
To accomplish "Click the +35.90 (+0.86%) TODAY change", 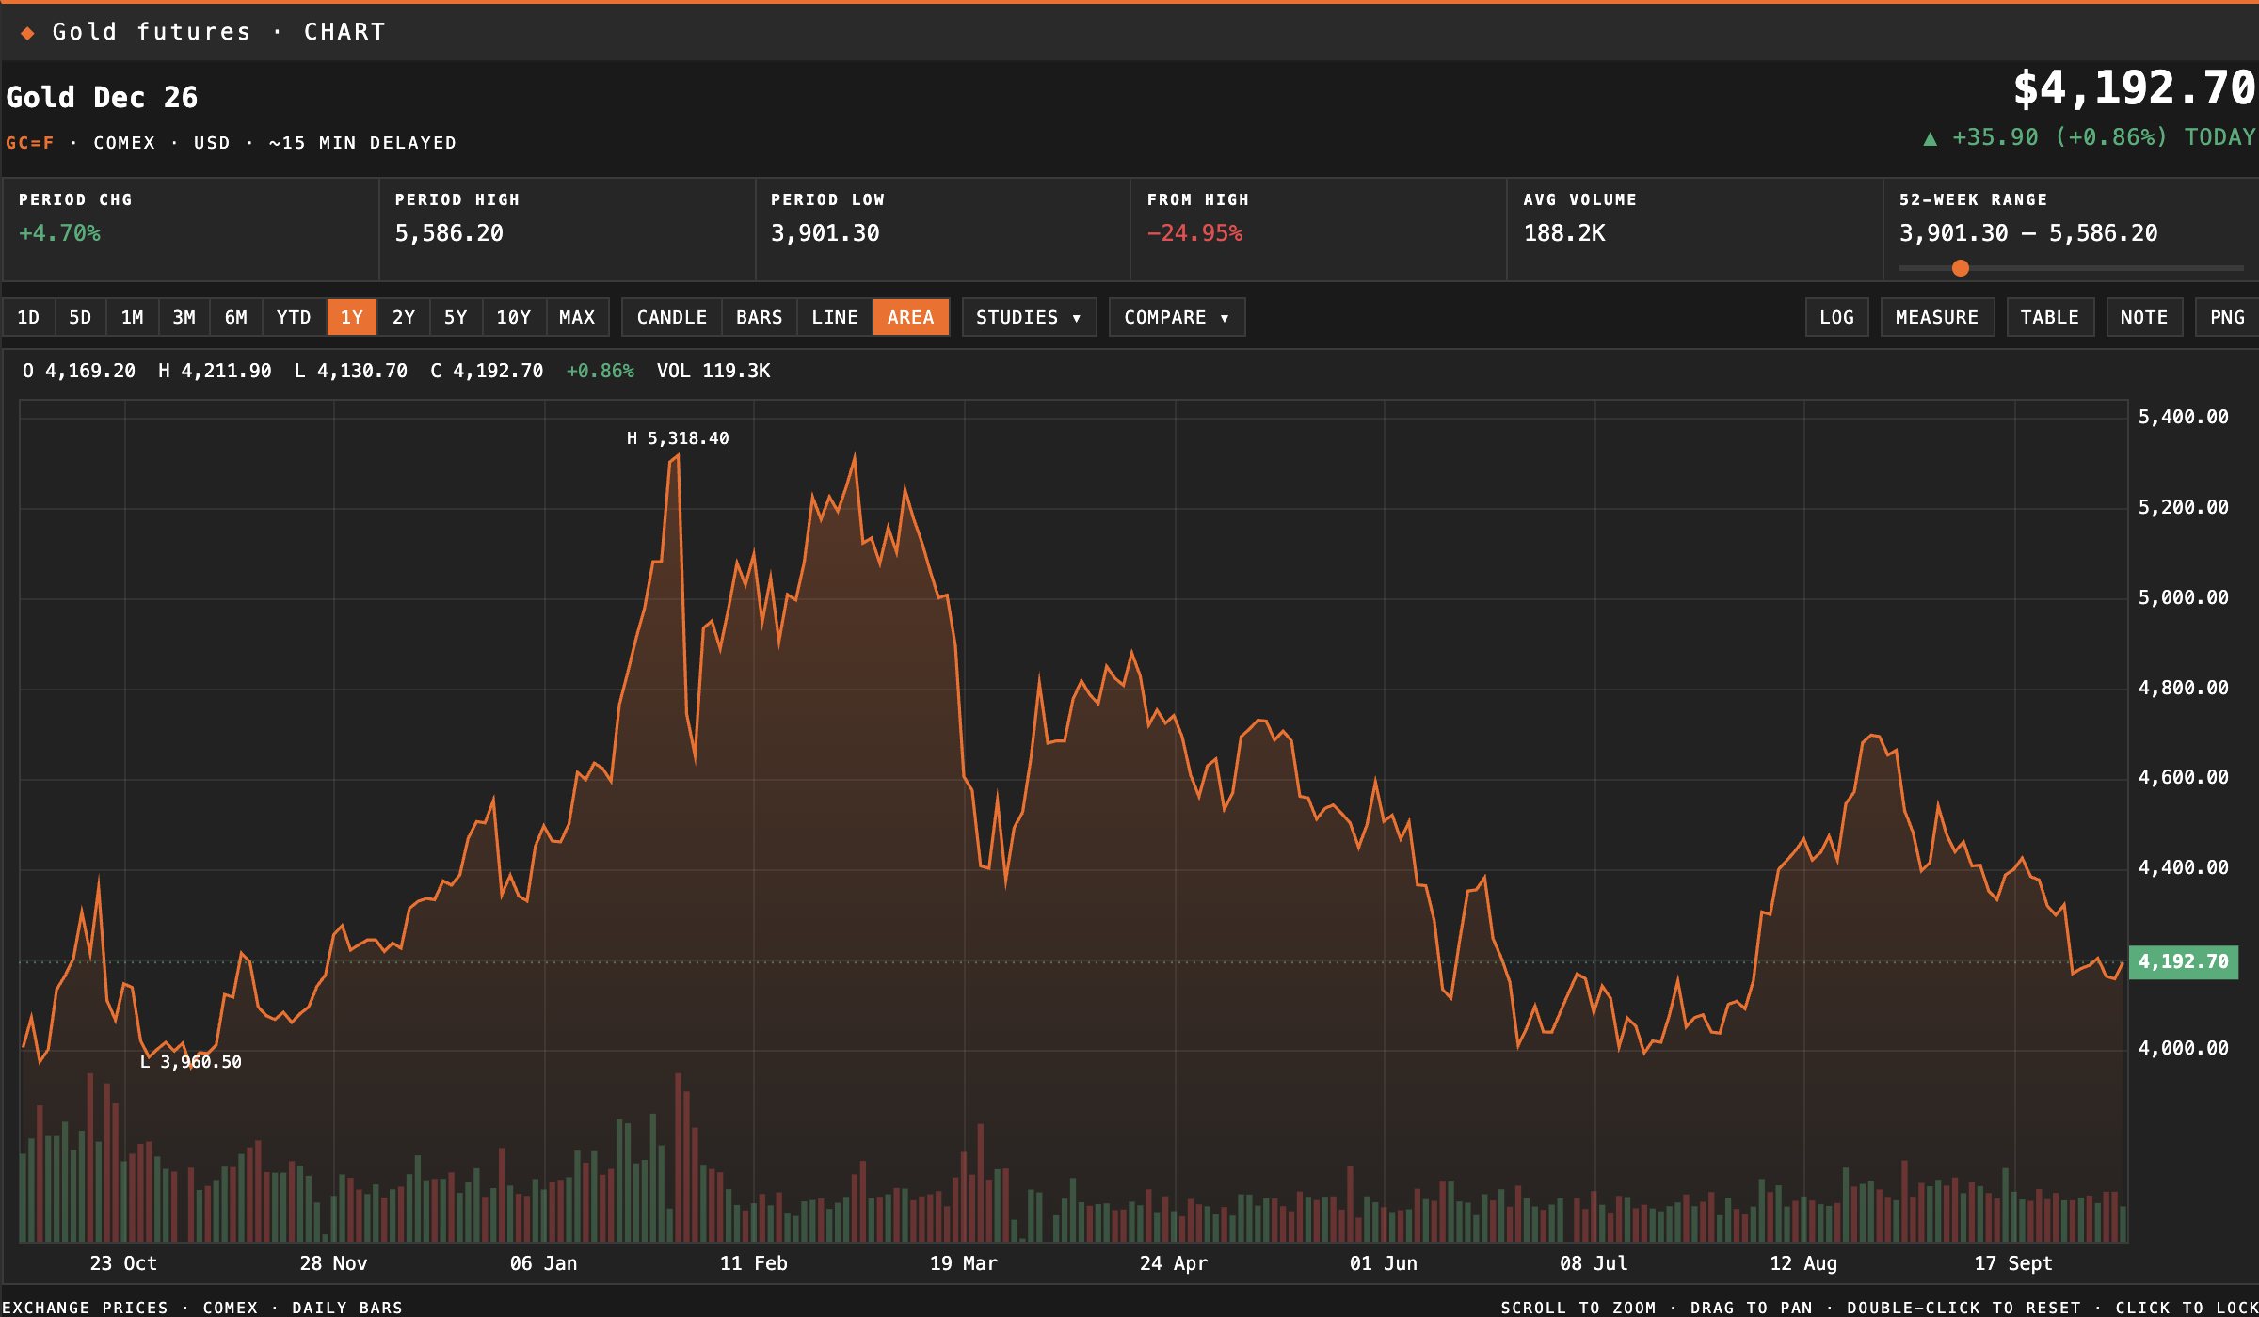I will point(2090,137).
